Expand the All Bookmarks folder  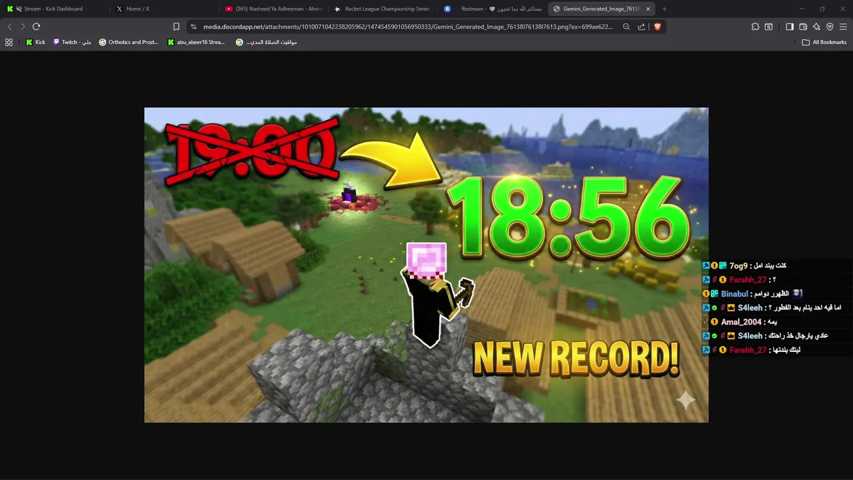click(x=824, y=42)
